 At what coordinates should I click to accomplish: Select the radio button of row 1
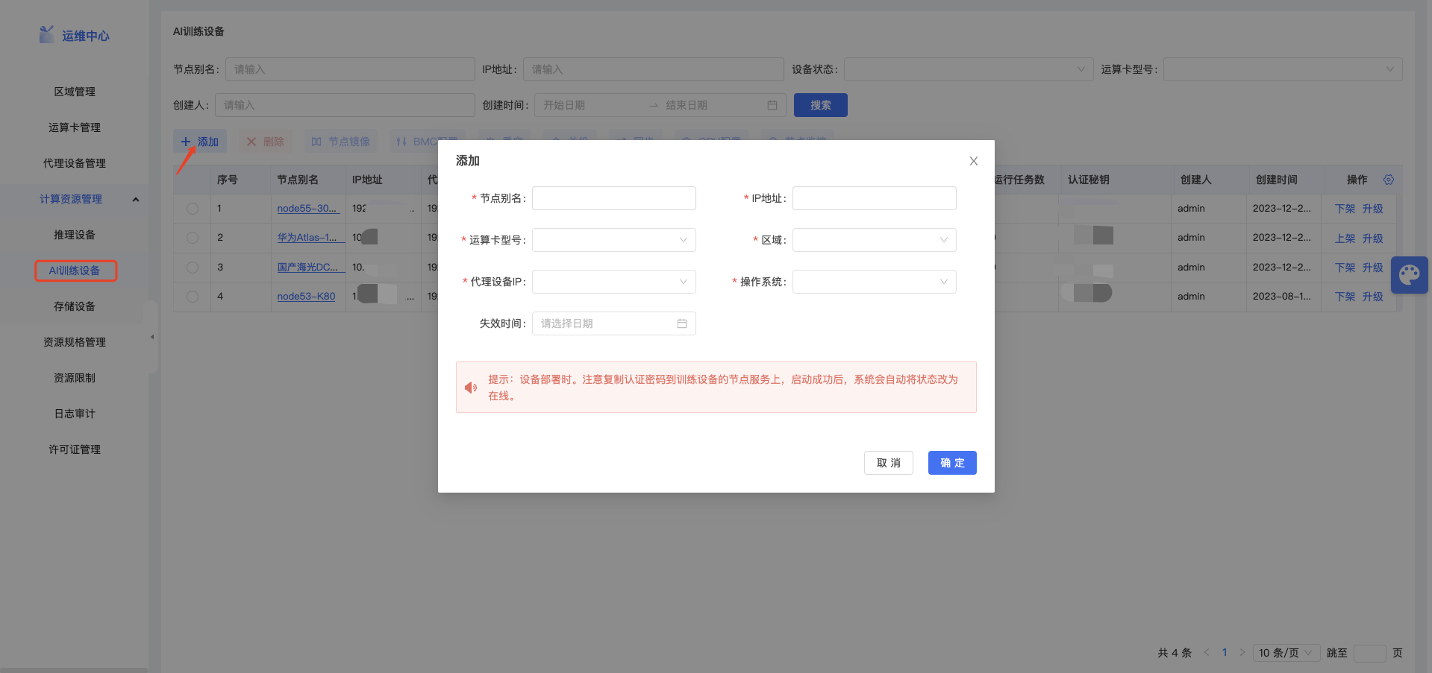(193, 209)
